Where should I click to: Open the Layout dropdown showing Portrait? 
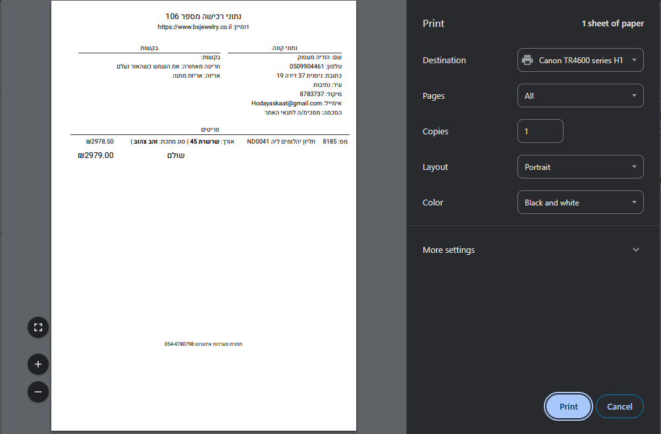click(580, 167)
